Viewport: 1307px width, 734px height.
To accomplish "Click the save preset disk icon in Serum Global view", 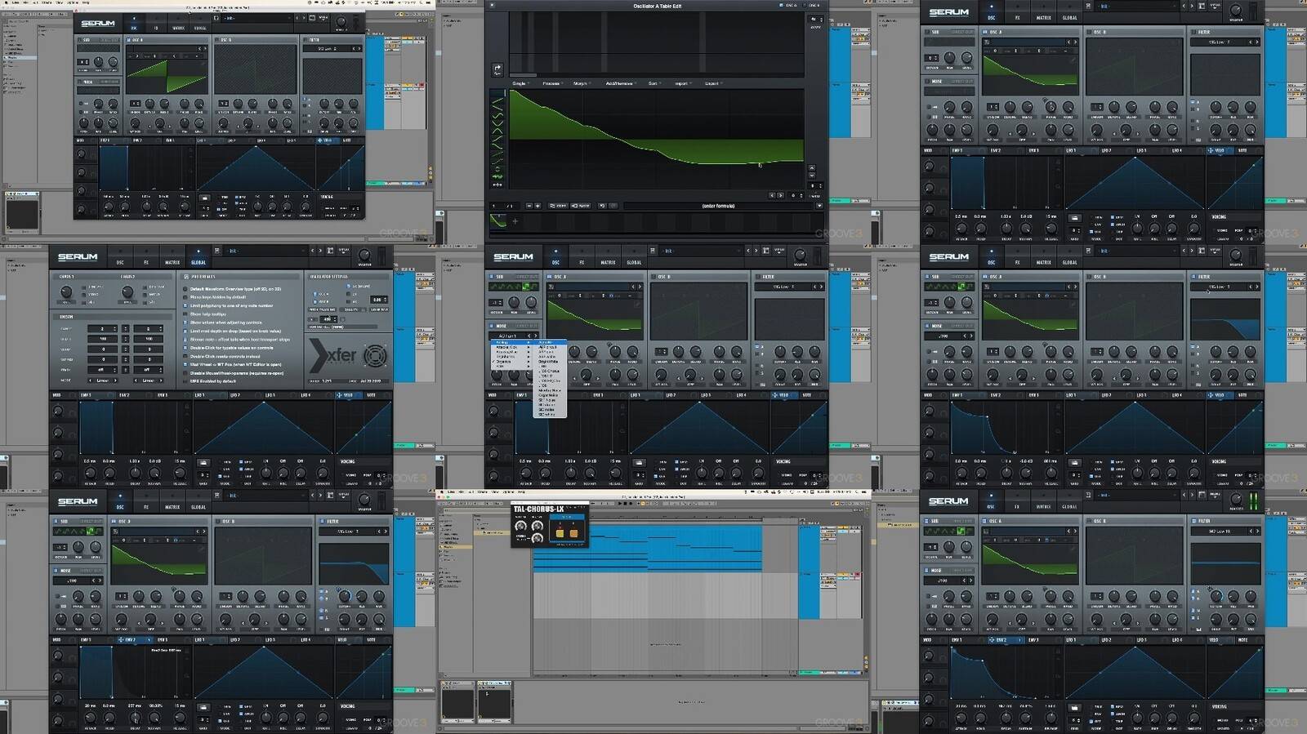I will point(217,251).
